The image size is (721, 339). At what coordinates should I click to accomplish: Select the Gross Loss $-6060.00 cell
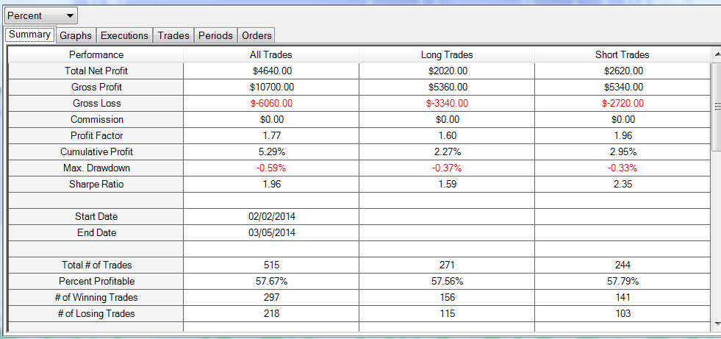(271, 104)
